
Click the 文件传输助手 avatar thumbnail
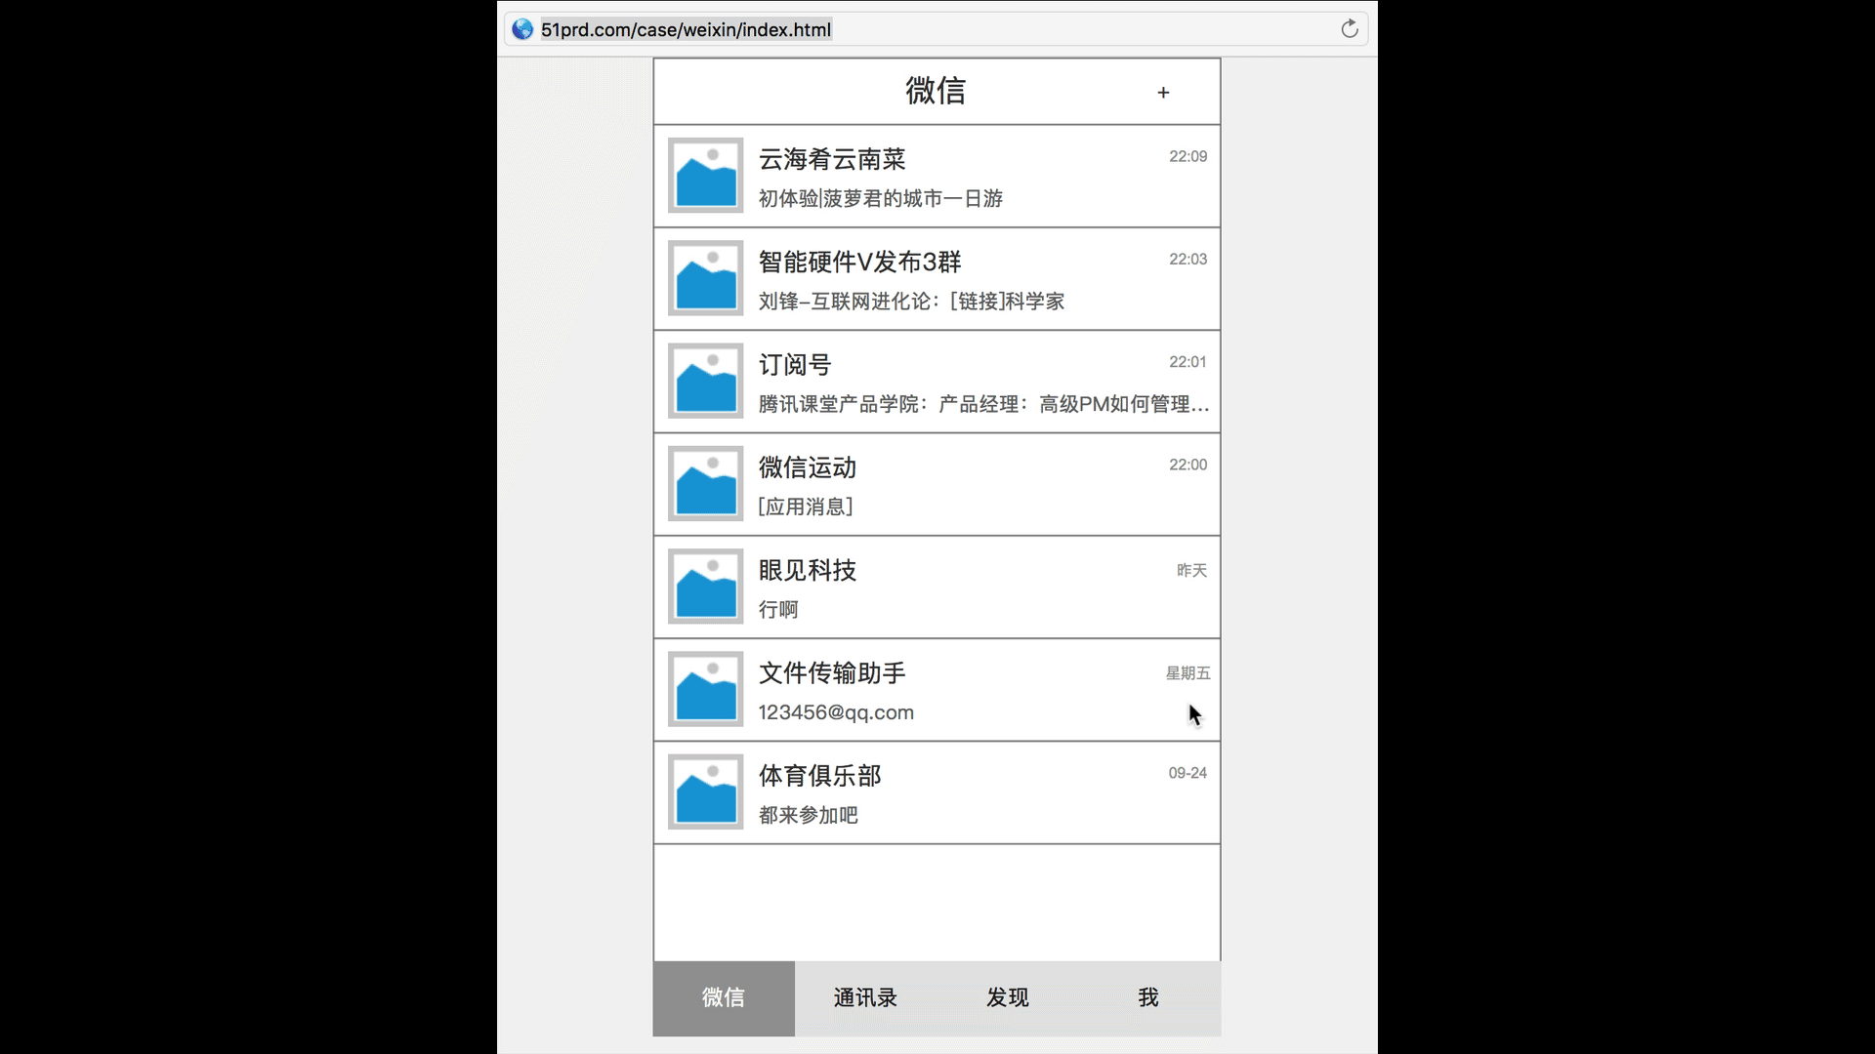point(704,690)
